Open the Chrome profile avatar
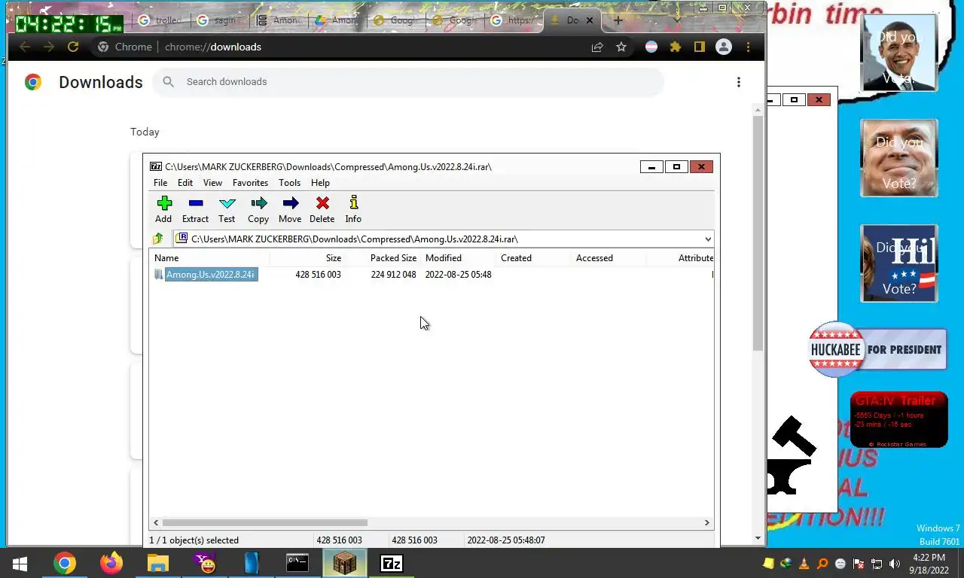Image resolution: width=964 pixels, height=578 pixels. pyautogui.click(x=724, y=47)
